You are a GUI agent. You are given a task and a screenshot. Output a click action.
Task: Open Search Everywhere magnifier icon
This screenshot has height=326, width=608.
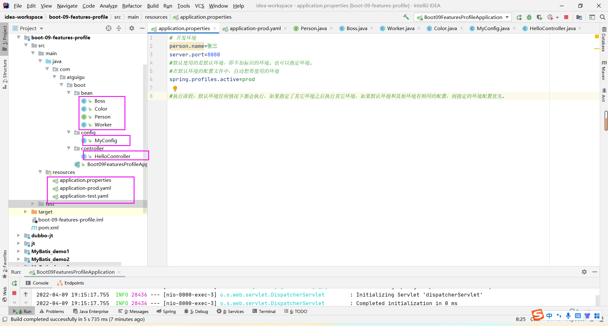click(x=602, y=17)
